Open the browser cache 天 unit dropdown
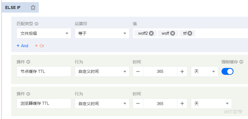 click(211, 103)
